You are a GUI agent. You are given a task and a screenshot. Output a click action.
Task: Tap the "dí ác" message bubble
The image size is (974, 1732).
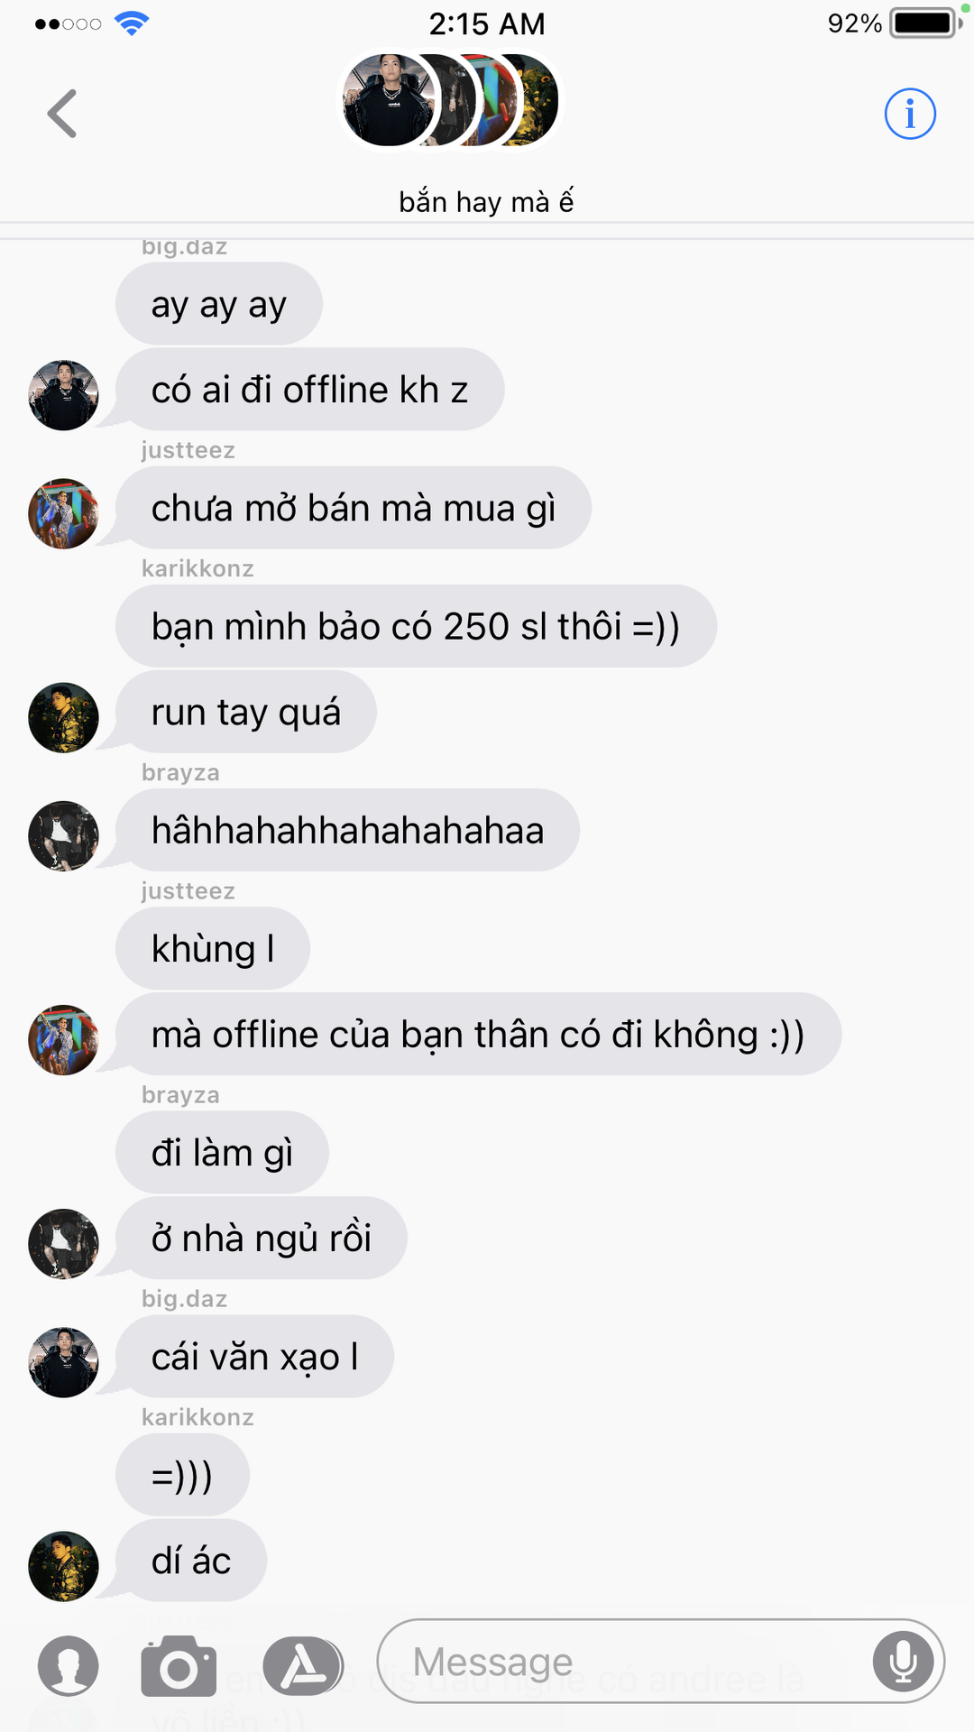tap(191, 1560)
